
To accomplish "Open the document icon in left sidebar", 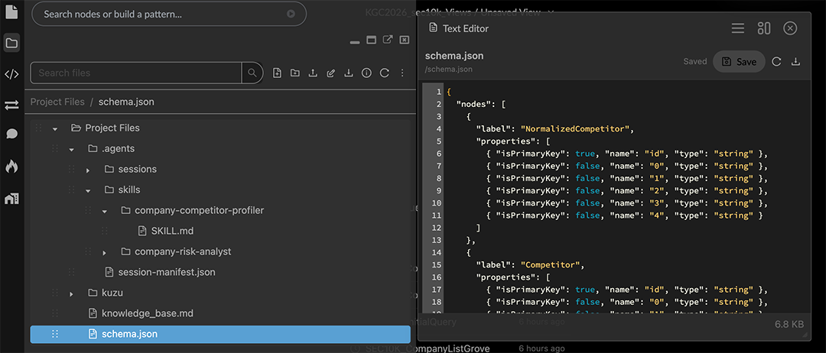I will coord(11,11).
